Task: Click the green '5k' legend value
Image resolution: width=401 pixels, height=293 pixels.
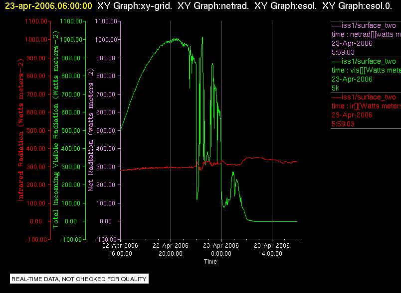Action: pos(335,88)
